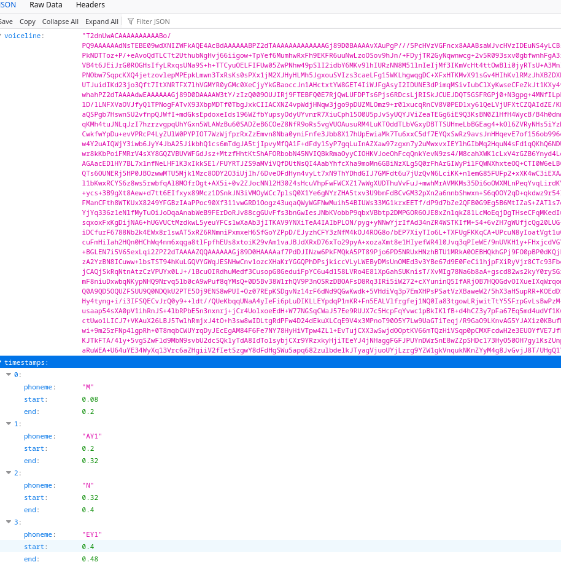Collapse the voiceline node

pyautogui.click(x=1, y=36)
